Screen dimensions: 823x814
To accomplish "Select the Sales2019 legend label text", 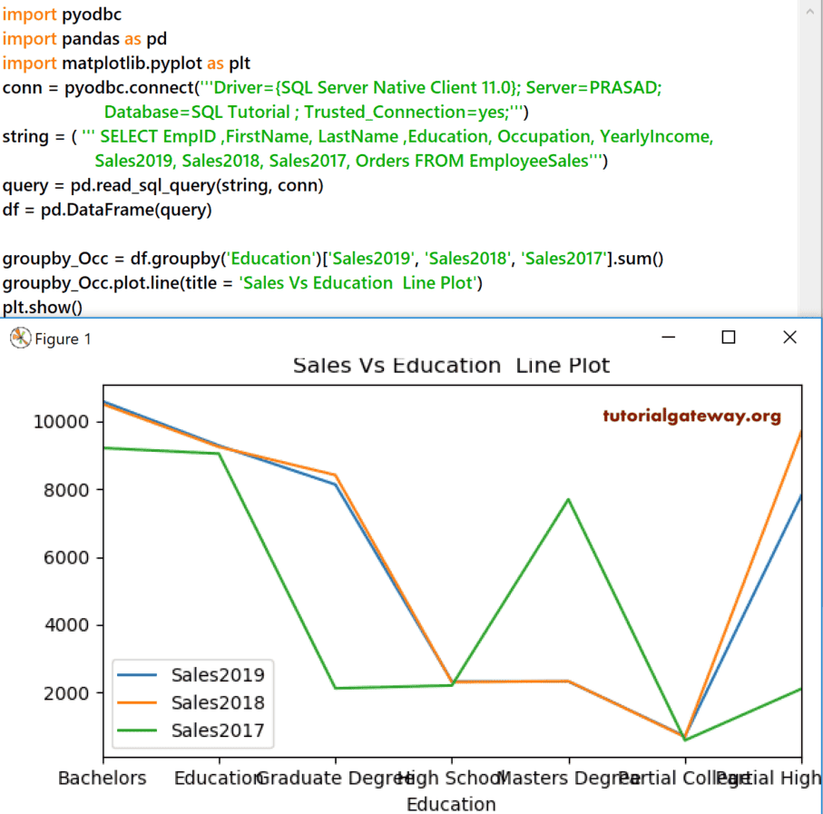I will [218, 674].
